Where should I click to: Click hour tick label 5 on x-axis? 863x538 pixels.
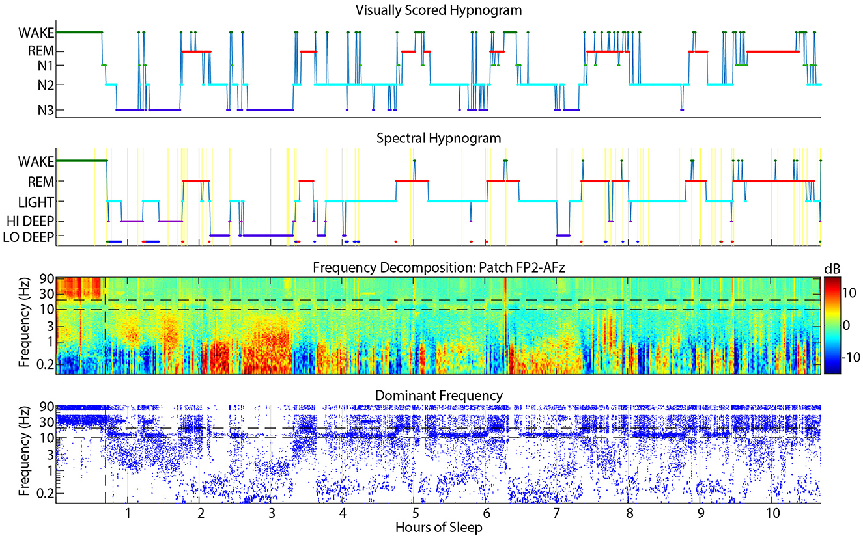(414, 513)
